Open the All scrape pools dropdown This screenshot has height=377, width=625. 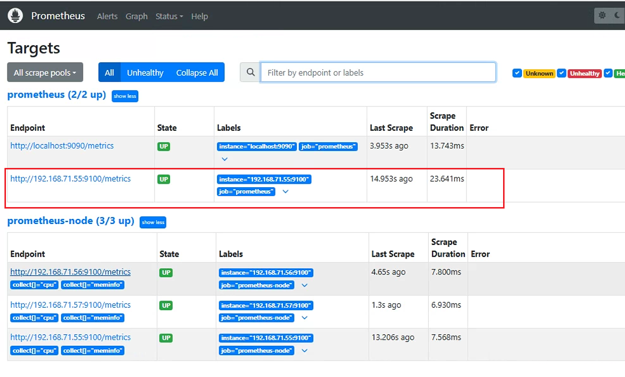45,72
